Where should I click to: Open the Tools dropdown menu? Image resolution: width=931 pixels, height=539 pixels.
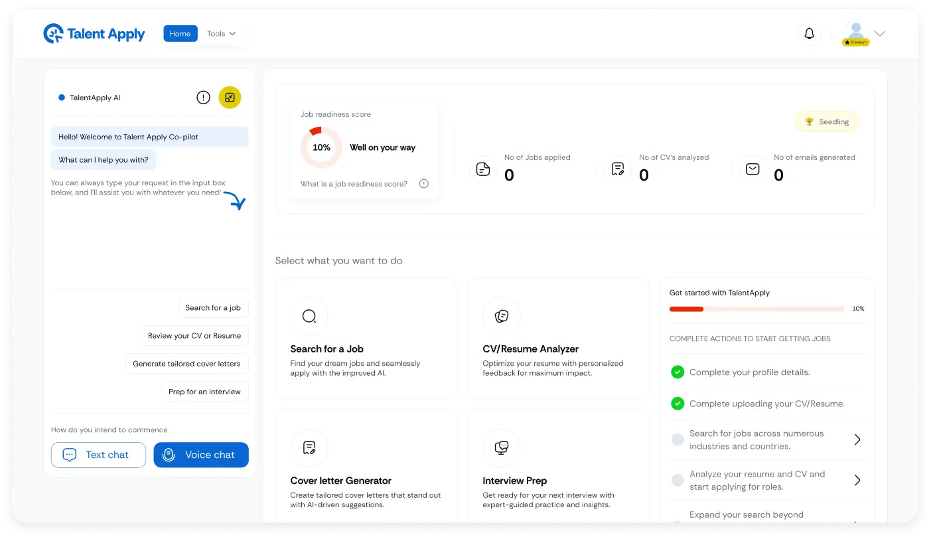(221, 33)
